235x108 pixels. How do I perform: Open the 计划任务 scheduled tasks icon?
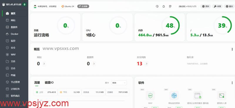tap(7, 89)
